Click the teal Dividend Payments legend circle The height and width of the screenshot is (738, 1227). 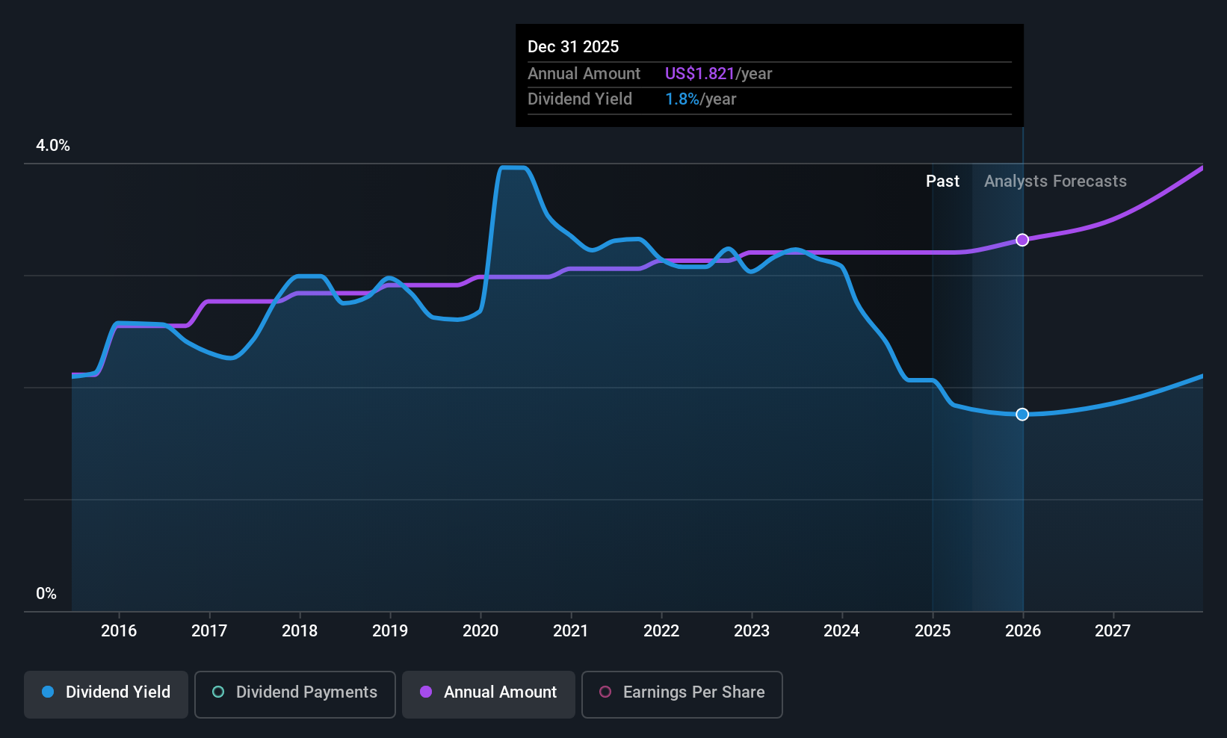tap(218, 692)
